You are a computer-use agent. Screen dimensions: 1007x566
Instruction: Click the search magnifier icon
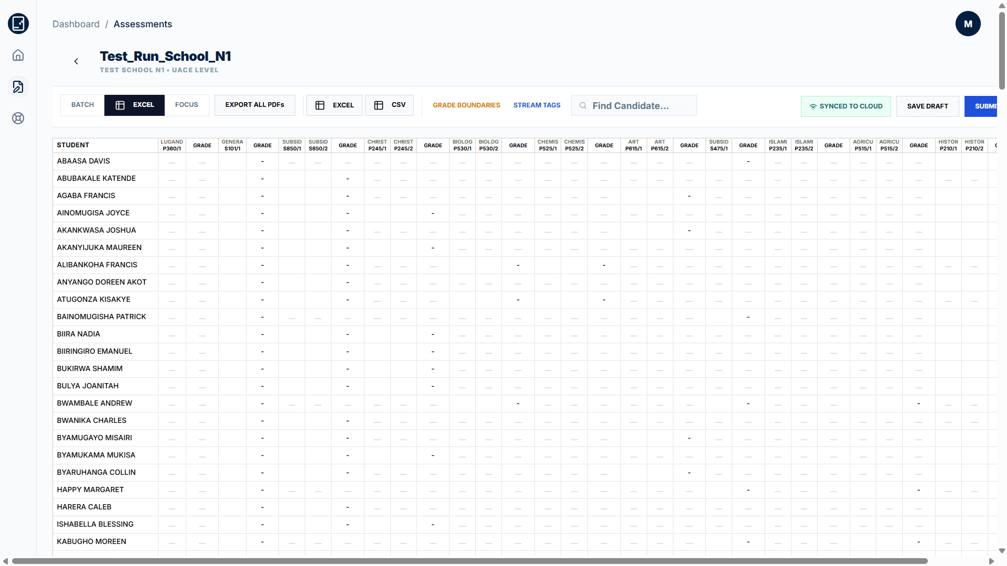coord(583,106)
